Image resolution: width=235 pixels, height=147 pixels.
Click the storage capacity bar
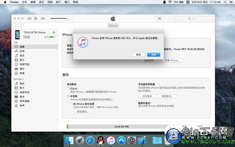click(121, 127)
